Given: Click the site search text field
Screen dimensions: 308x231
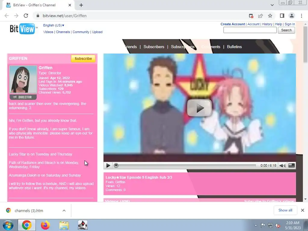Looking at the screenshot, I should [250, 30].
